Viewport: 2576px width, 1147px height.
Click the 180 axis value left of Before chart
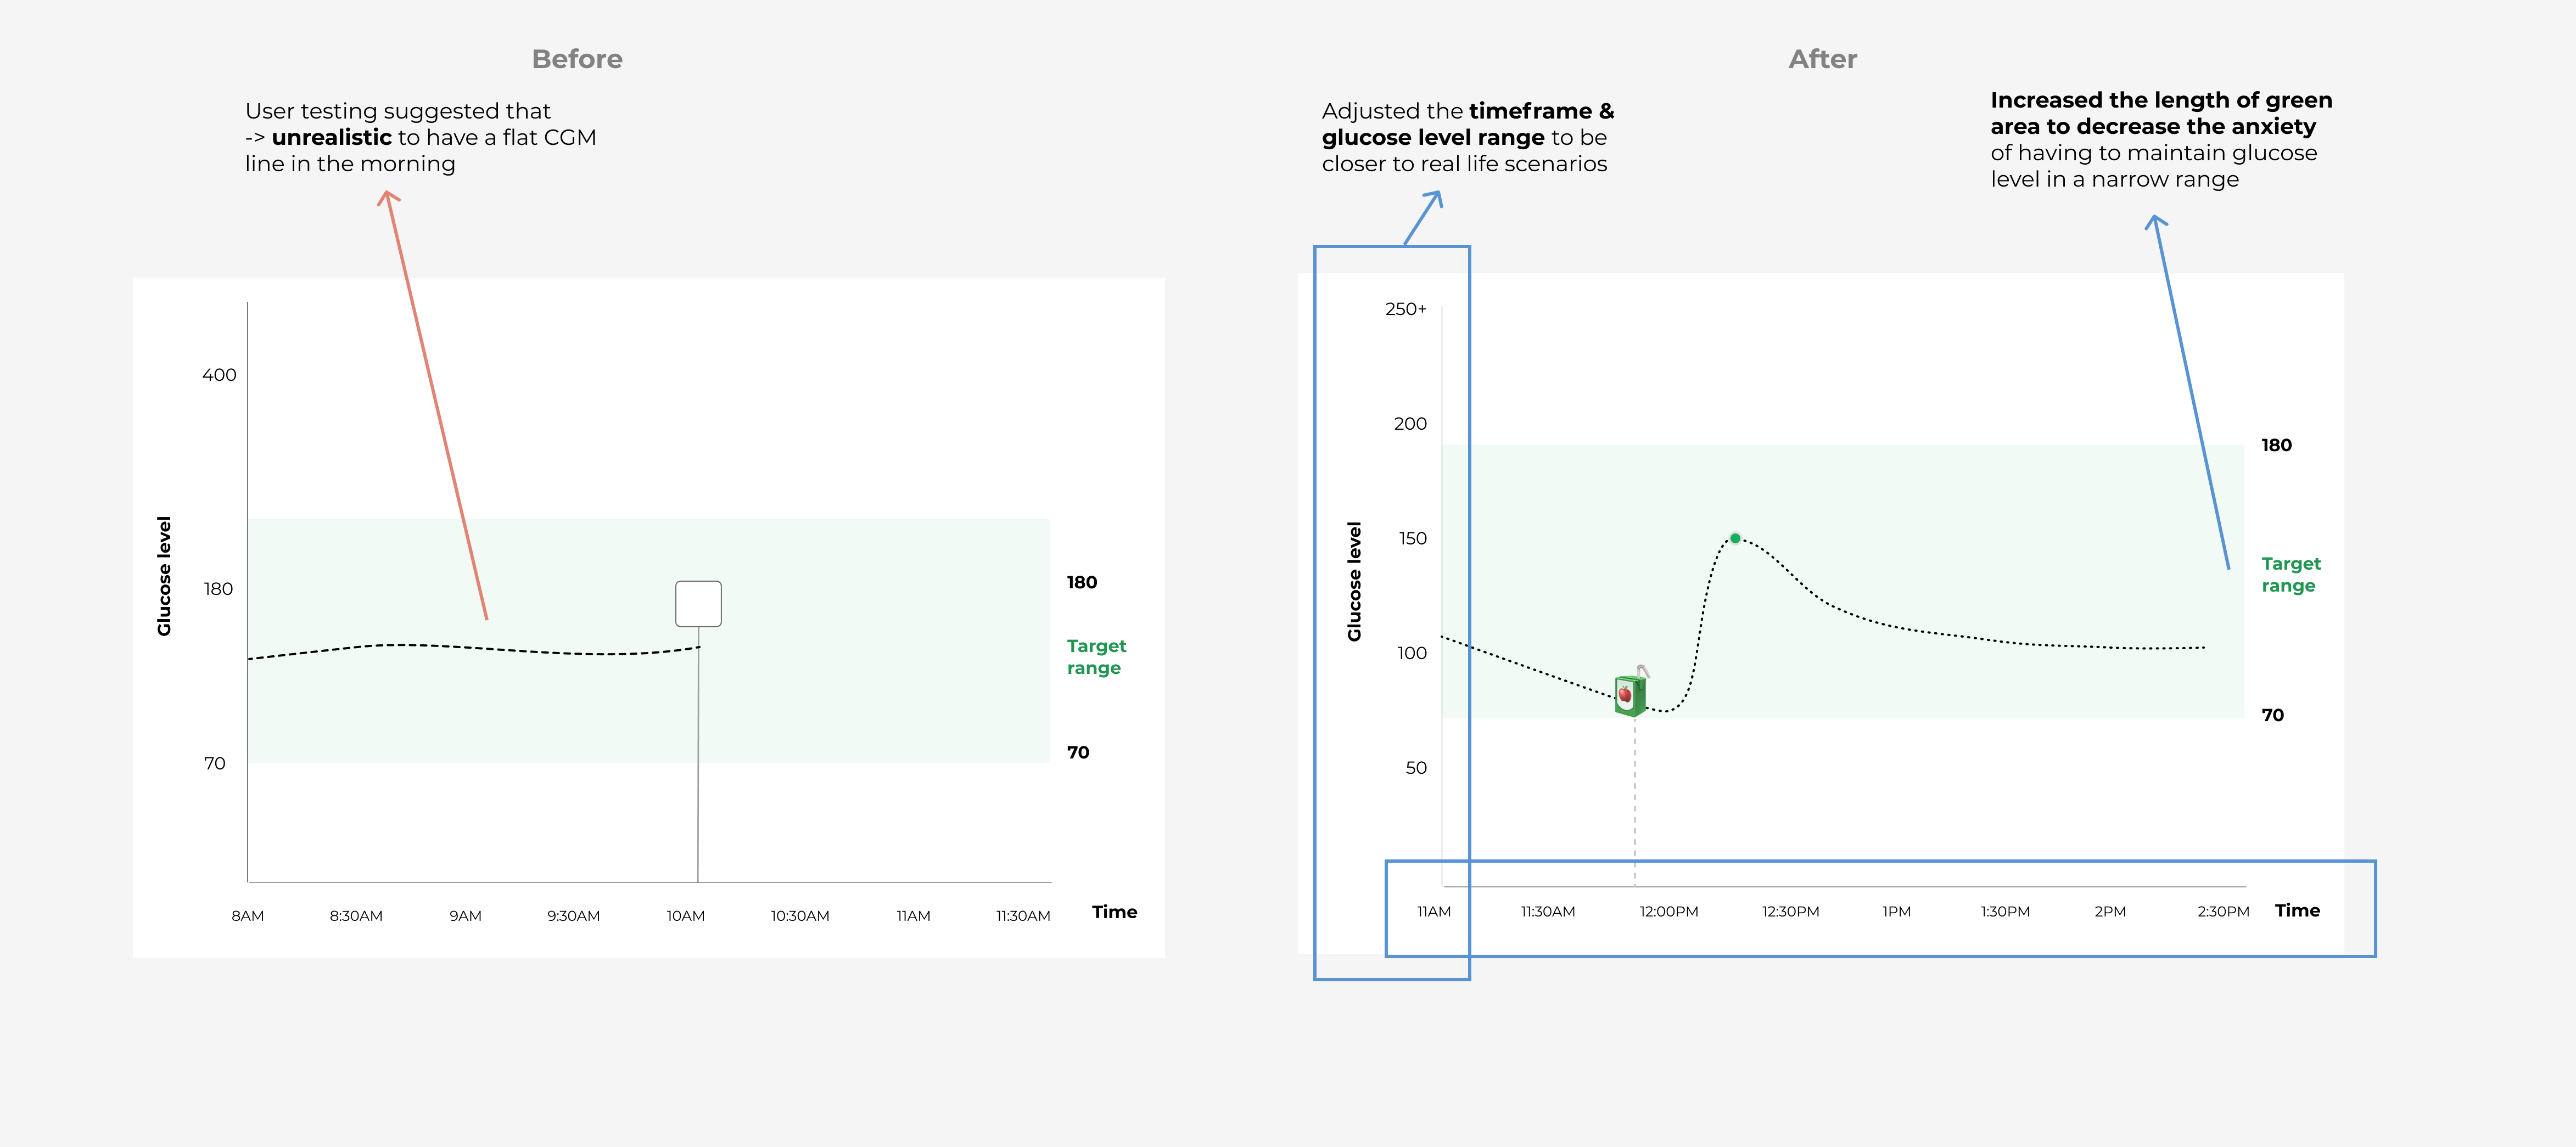[218, 590]
